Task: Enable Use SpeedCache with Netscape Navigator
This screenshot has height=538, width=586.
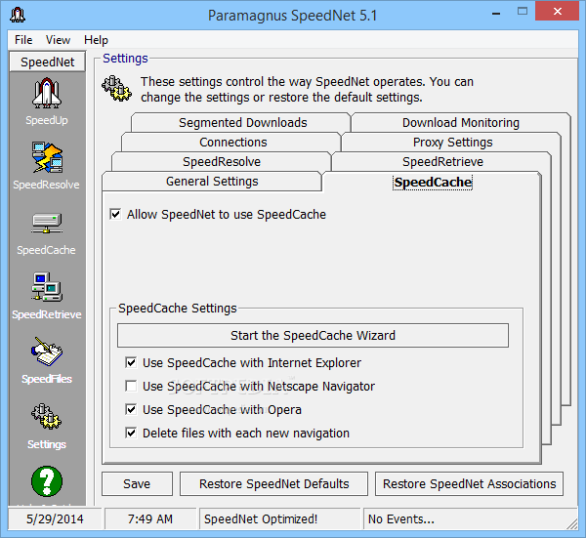Action: click(x=131, y=386)
